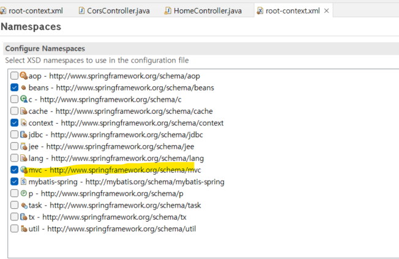Click the aop namespace icon
399x259 pixels.
(x=24, y=76)
